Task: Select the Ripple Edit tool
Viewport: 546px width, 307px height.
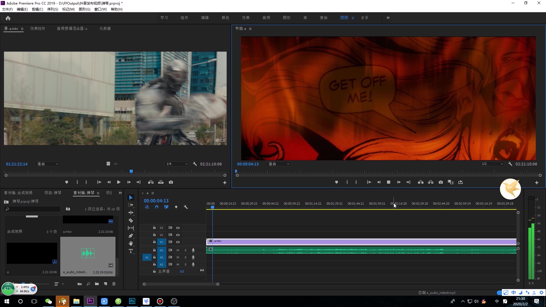Action: coord(131,213)
